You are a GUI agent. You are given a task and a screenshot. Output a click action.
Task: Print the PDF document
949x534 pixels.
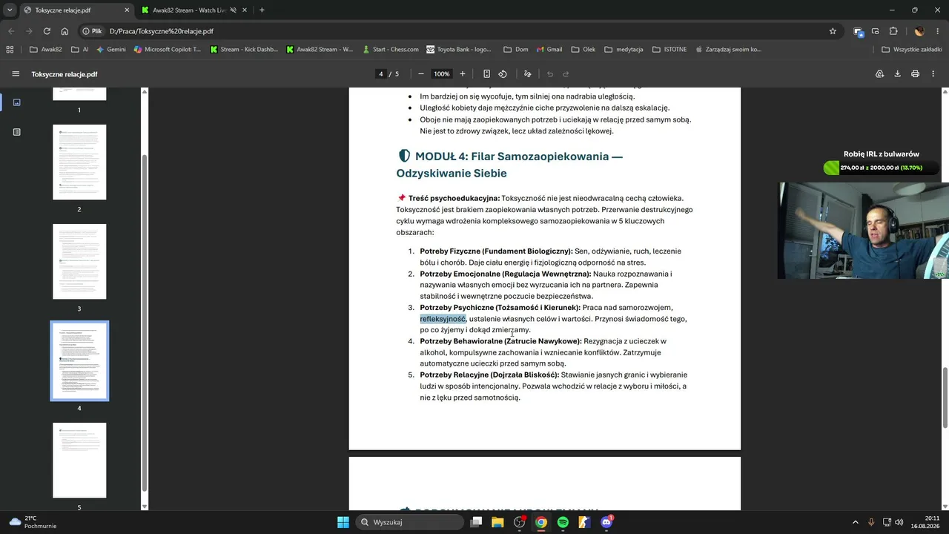click(915, 74)
